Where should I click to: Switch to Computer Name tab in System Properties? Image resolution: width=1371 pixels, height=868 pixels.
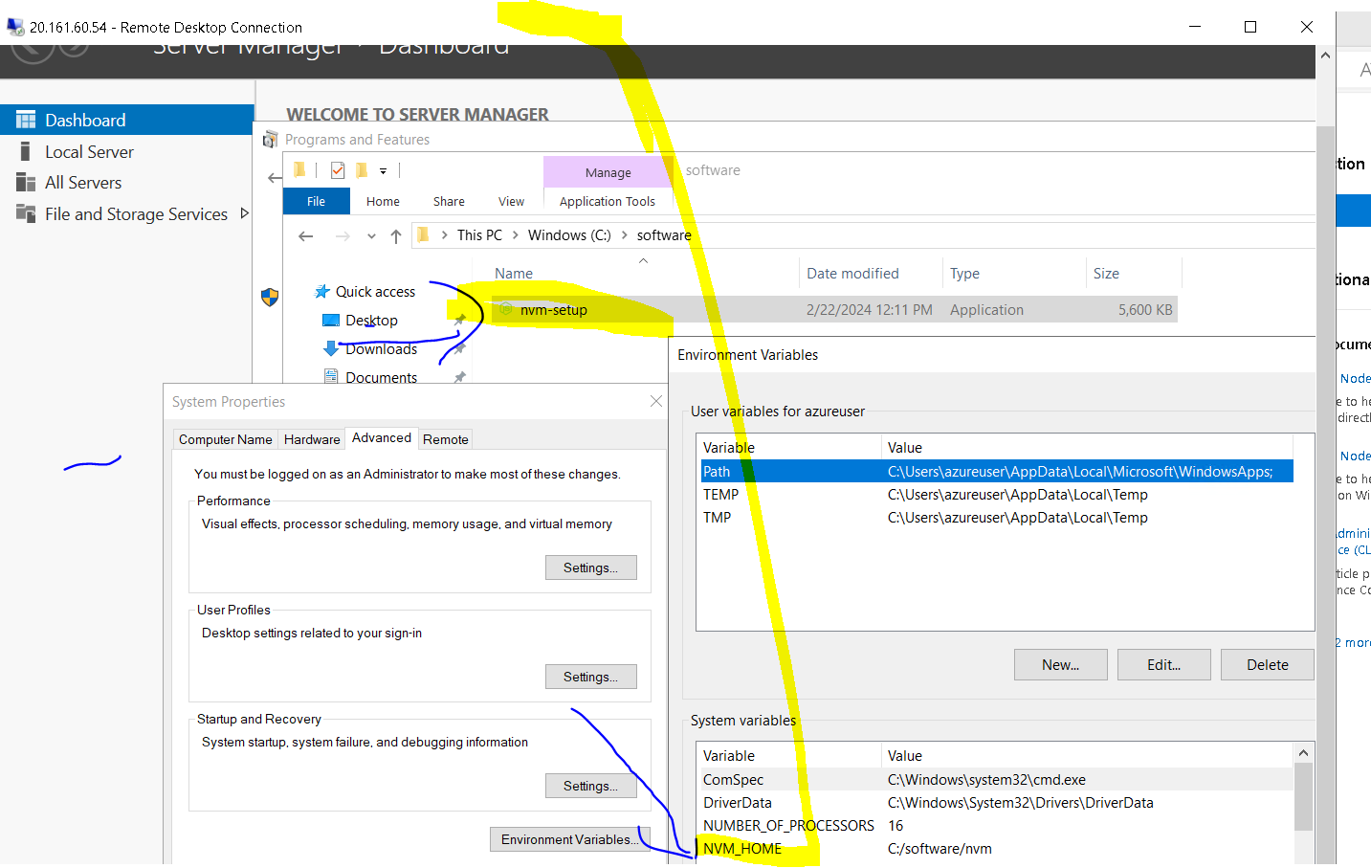click(x=226, y=439)
